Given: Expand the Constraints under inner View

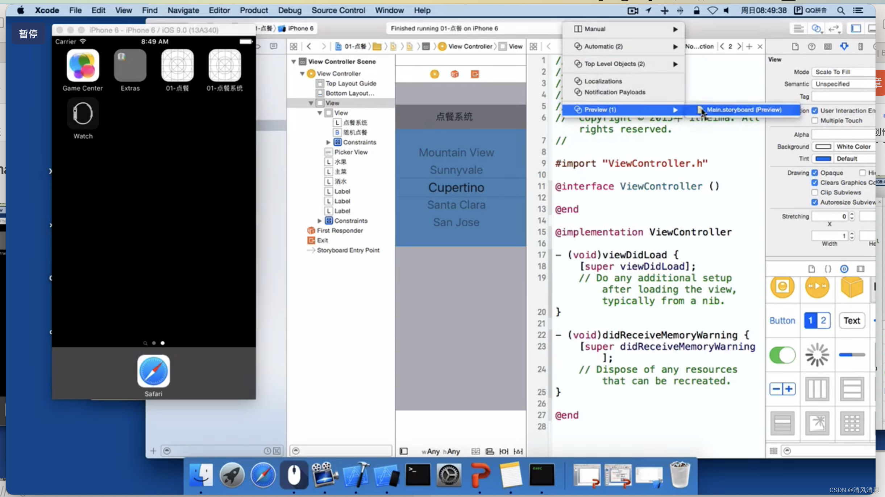Looking at the screenshot, I should point(328,142).
